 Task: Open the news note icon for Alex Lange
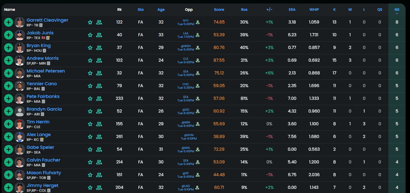click(42, 140)
